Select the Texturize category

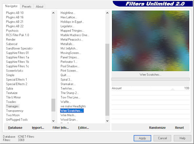click(12, 93)
